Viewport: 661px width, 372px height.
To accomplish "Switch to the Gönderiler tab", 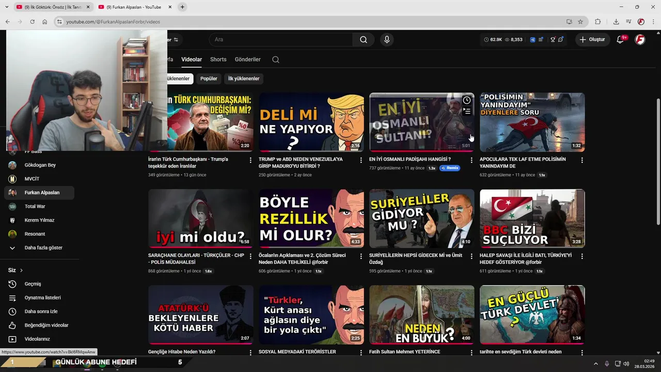I will (248, 59).
